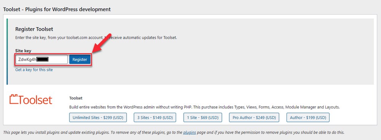The image size is (381, 140).
Task: Click the castle icon in Toolset logo
Action: (x=14, y=100)
